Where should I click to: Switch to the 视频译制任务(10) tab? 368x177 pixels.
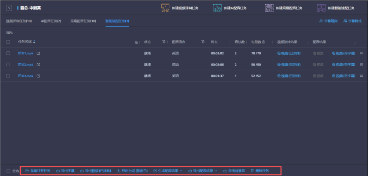(19, 21)
